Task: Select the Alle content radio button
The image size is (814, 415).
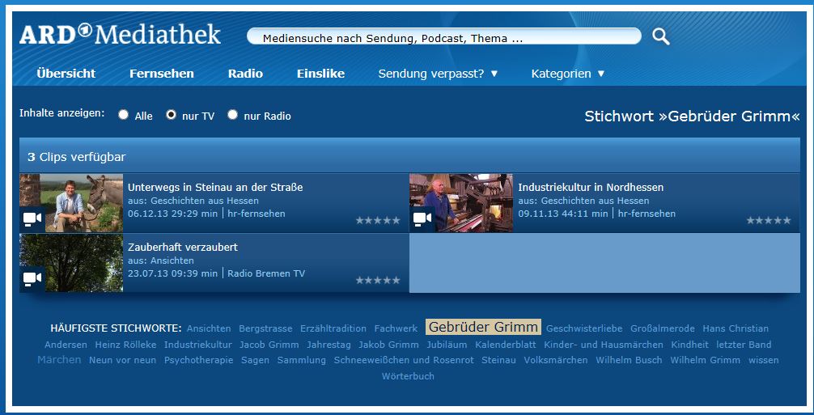Action: pos(123,115)
